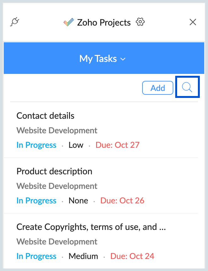This screenshot has height=271, width=208.
Task: Click the Due: Oct 27 date
Action: (x=118, y=145)
